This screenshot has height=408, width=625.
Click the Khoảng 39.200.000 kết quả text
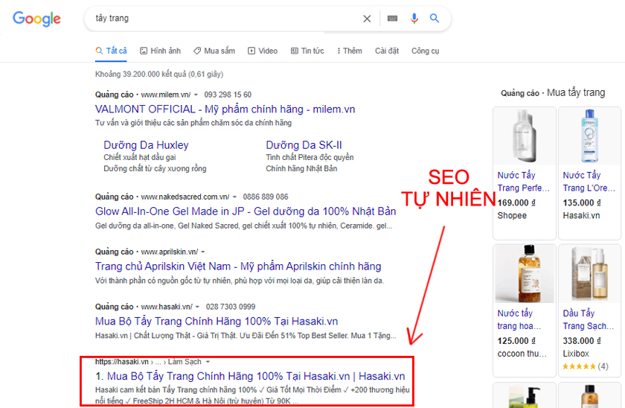click(x=159, y=74)
